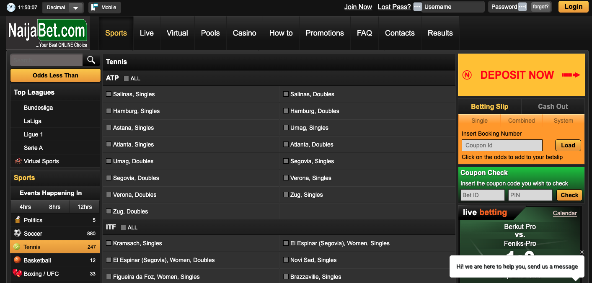Open the Bundesliga top league

coord(39,108)
